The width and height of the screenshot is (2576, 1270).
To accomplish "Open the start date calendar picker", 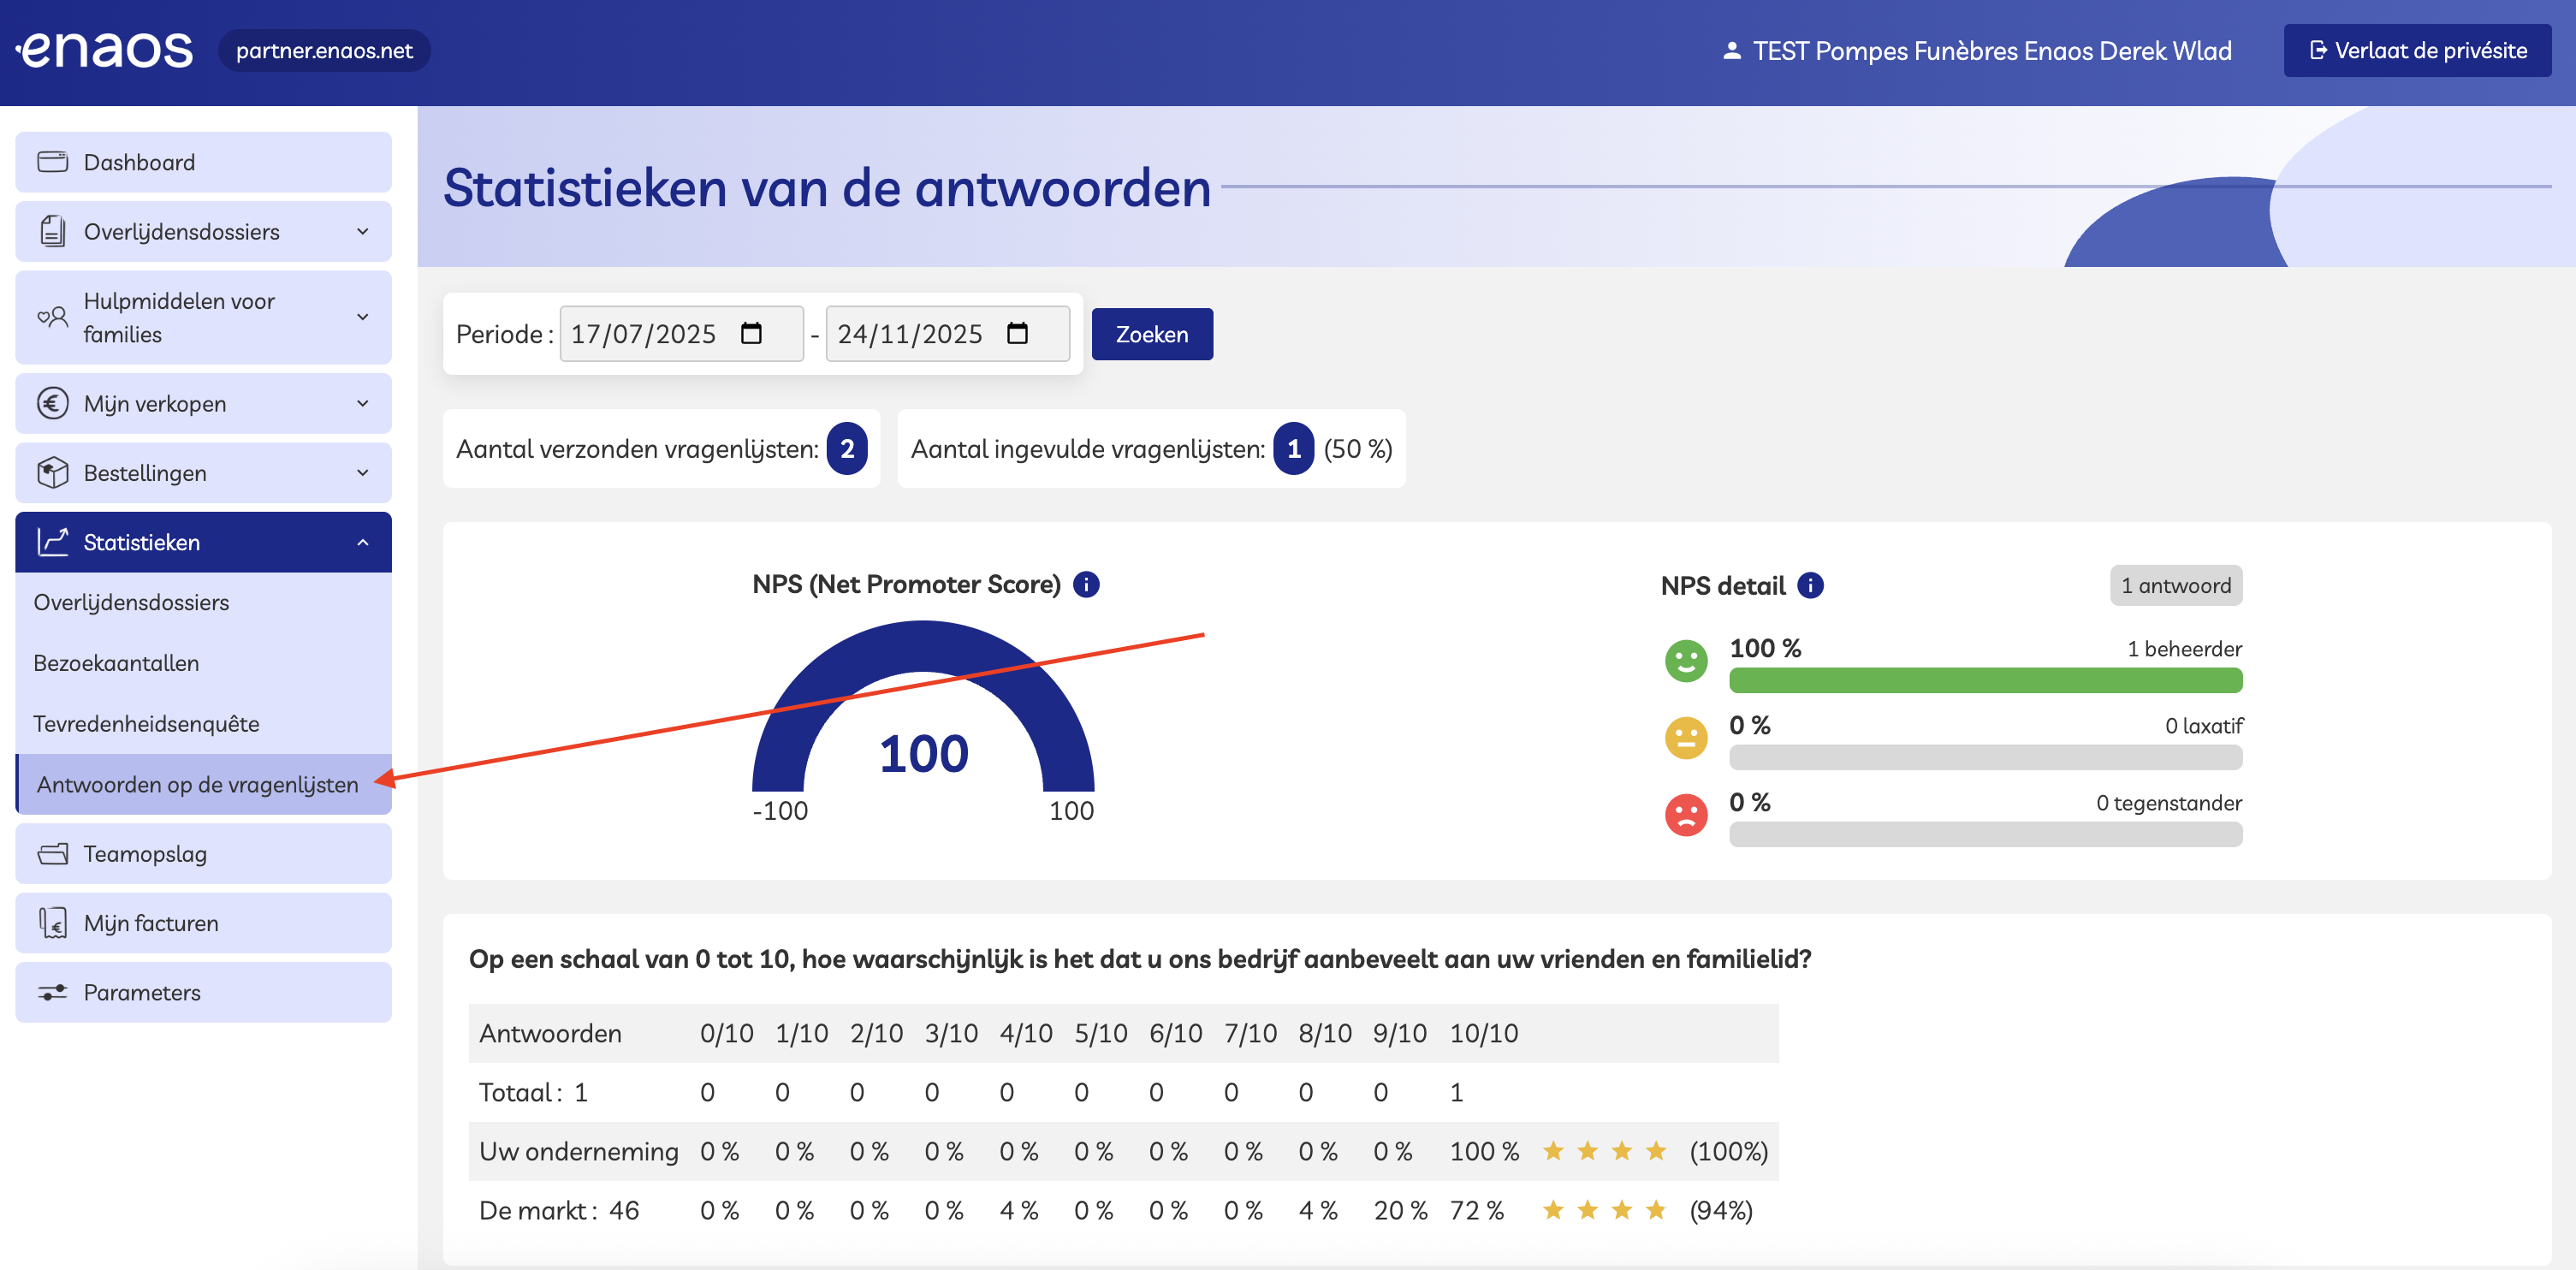I will pos(751,333).
